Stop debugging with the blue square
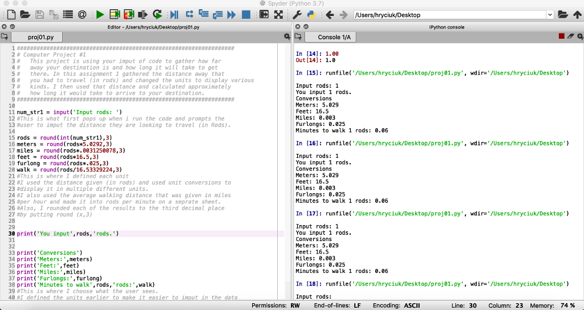The width and height of the screenshot is (584, 310). point(246,14)
